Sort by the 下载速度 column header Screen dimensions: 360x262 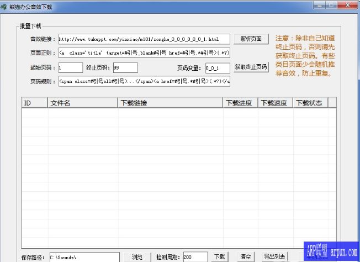pyautogui.click(x=276, y=103)
